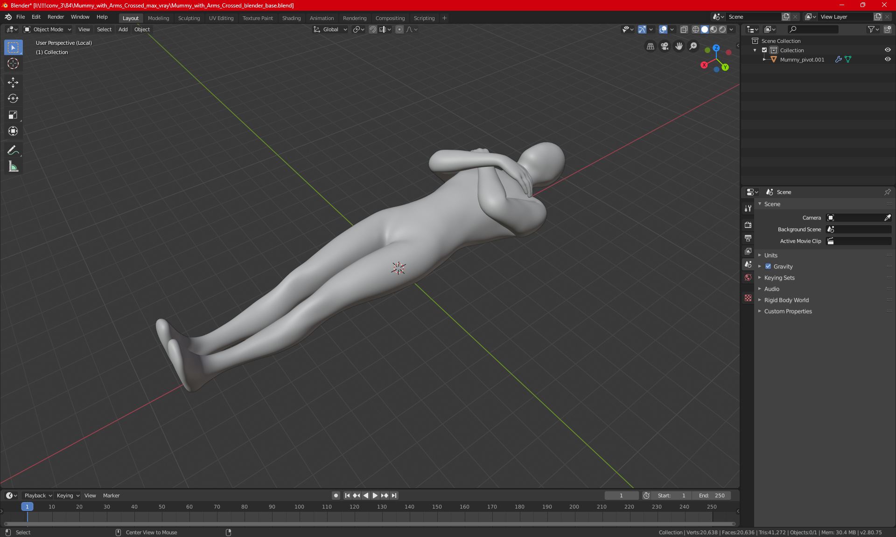Image resolution: width=896 pixels, height=537 pixels.
Task: Toggle viewport gizmos display
Action: (x=642, y=29)
